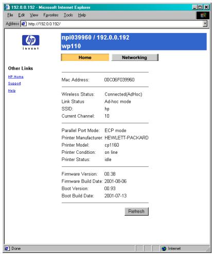Screen dimensions: 212x254
Task: Click the Firmware Version: label
Action: click(x=79, y=174)
